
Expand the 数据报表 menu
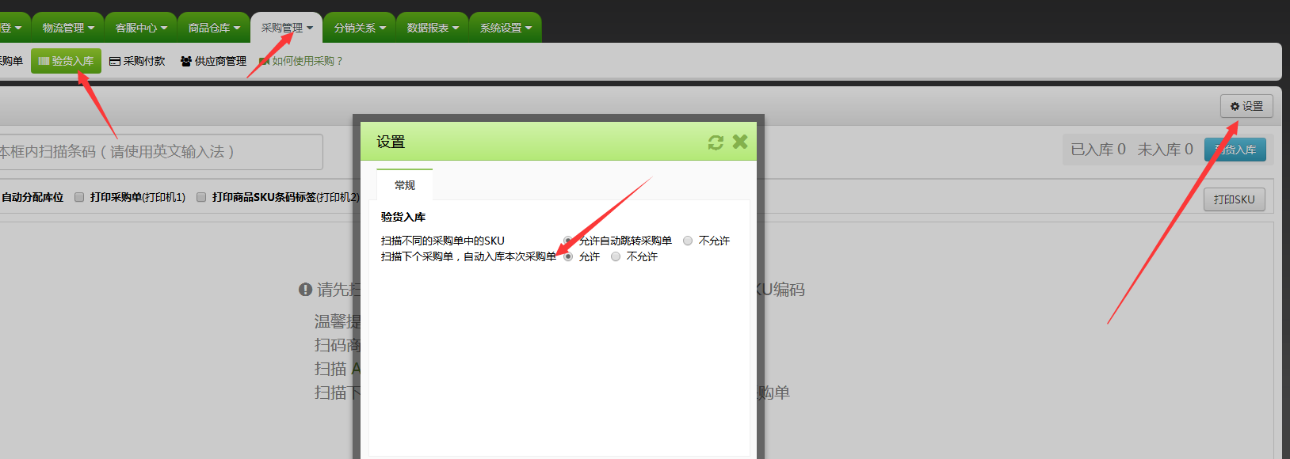coord(433,28)
